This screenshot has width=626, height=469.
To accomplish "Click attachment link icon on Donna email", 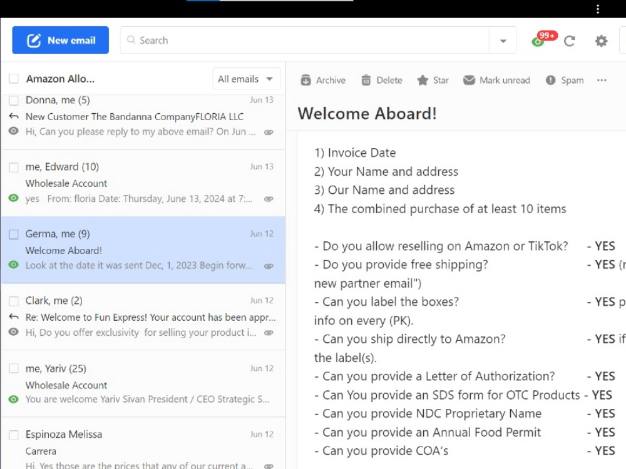I will 269,132.
